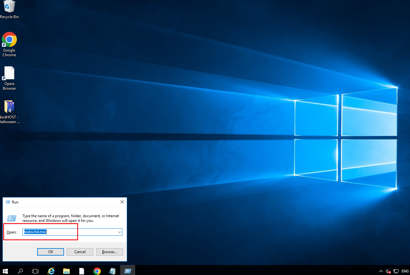Click the blank document taskbar icon
The width and height of the screenshot is (410, 275).
coord(82,271)
